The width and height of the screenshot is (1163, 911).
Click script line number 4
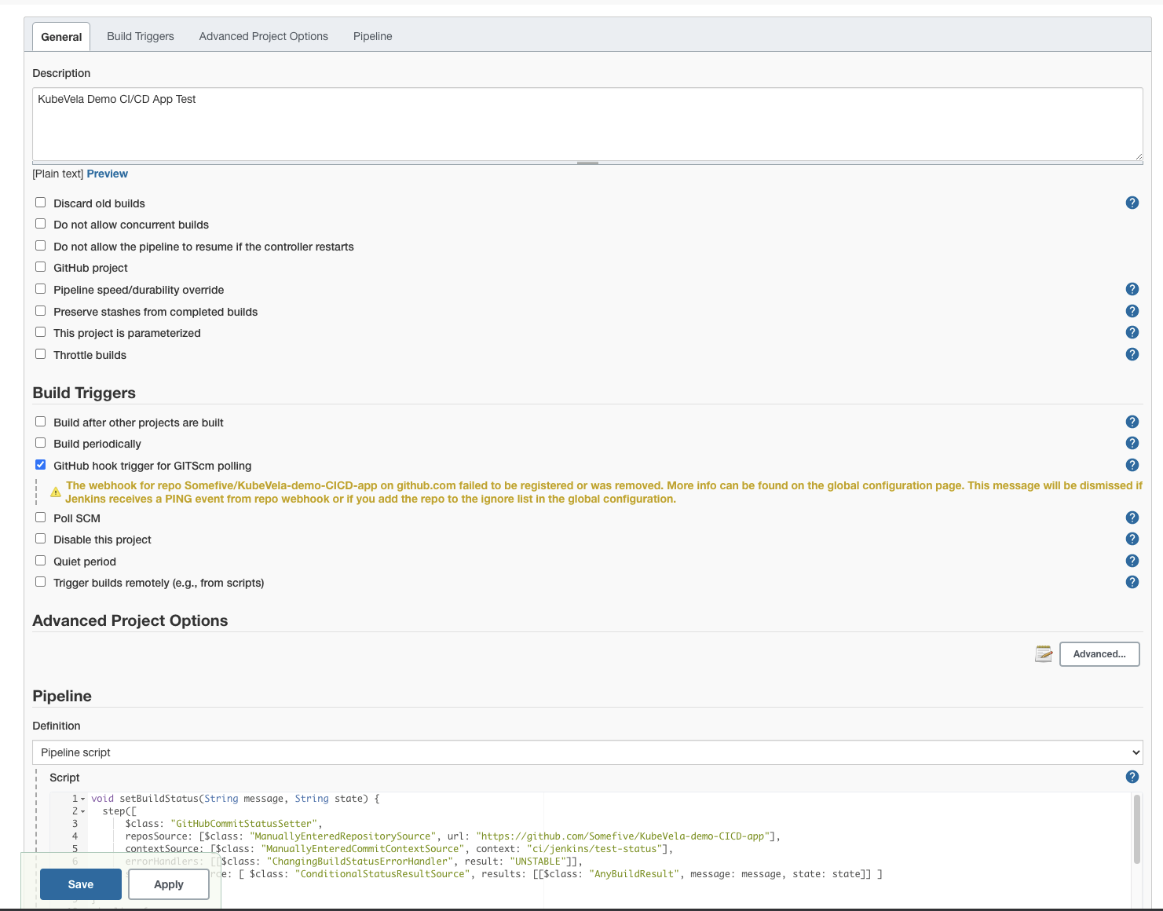(75, 836)
